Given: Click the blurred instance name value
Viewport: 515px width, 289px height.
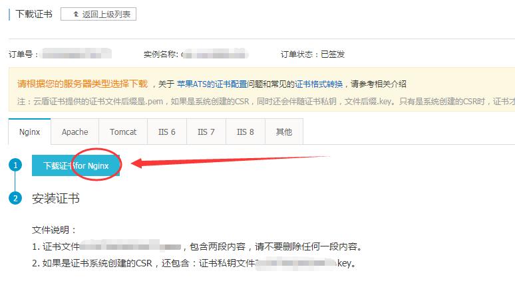Looking at the screenshot, I should pyautogui.click(x=214, y=53).
